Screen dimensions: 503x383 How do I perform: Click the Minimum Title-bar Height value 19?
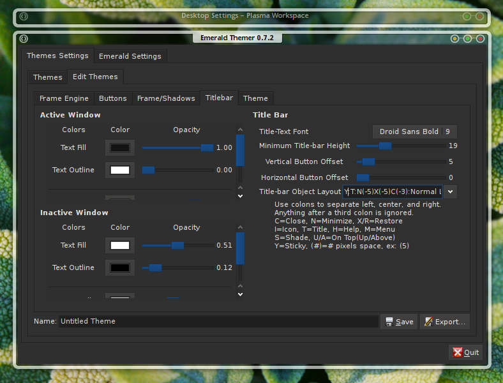[x=453, y=146]
